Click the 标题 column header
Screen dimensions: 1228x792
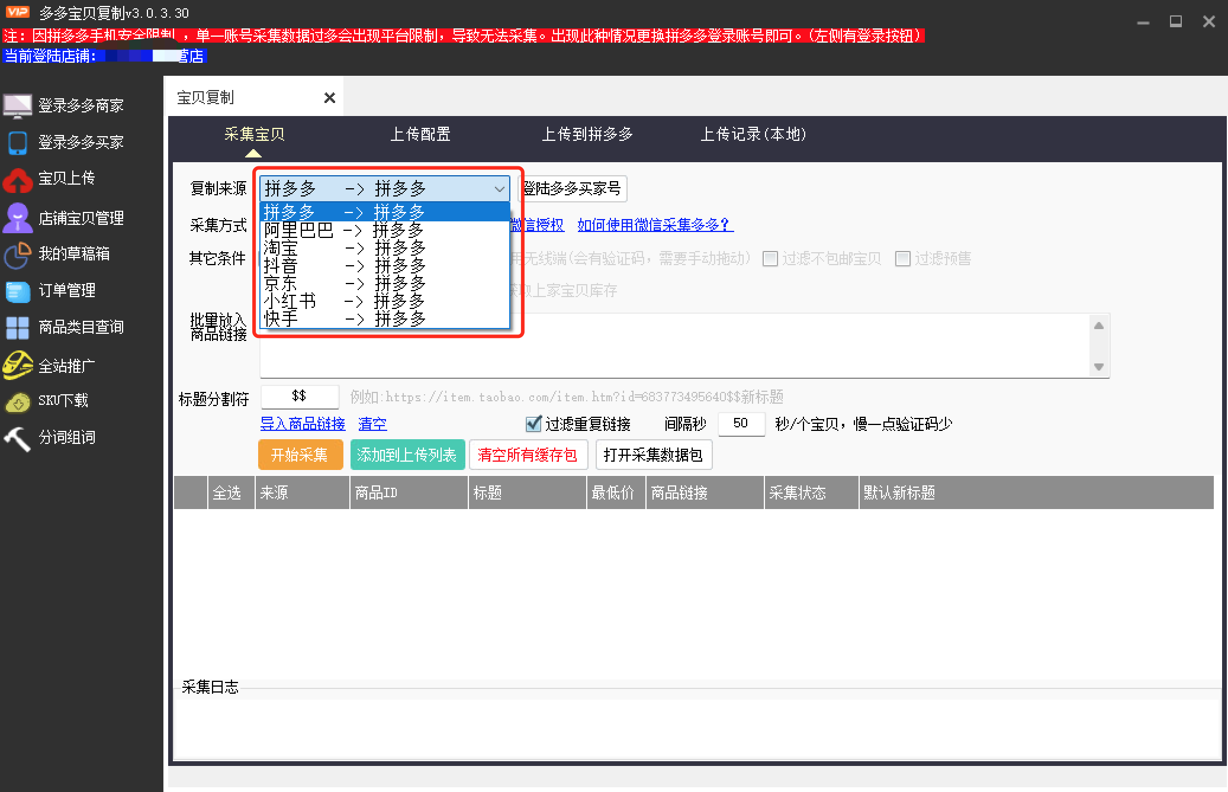point(527,492)
